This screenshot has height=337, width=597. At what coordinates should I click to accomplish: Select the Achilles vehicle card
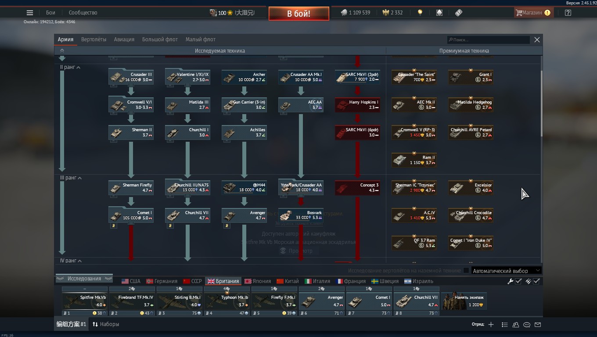click(244, 133)
